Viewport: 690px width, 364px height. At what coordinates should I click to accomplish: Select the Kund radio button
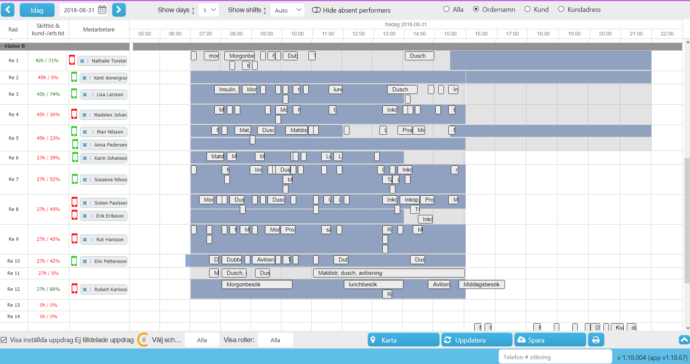pos(527,9)
